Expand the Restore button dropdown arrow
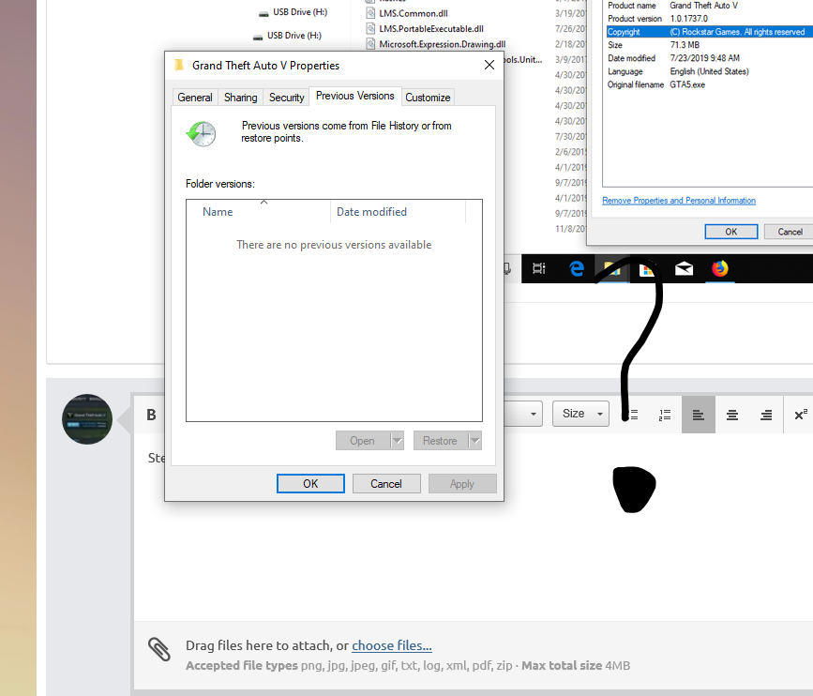The height and width of the screenshot is (696, 813). (474, 441)
